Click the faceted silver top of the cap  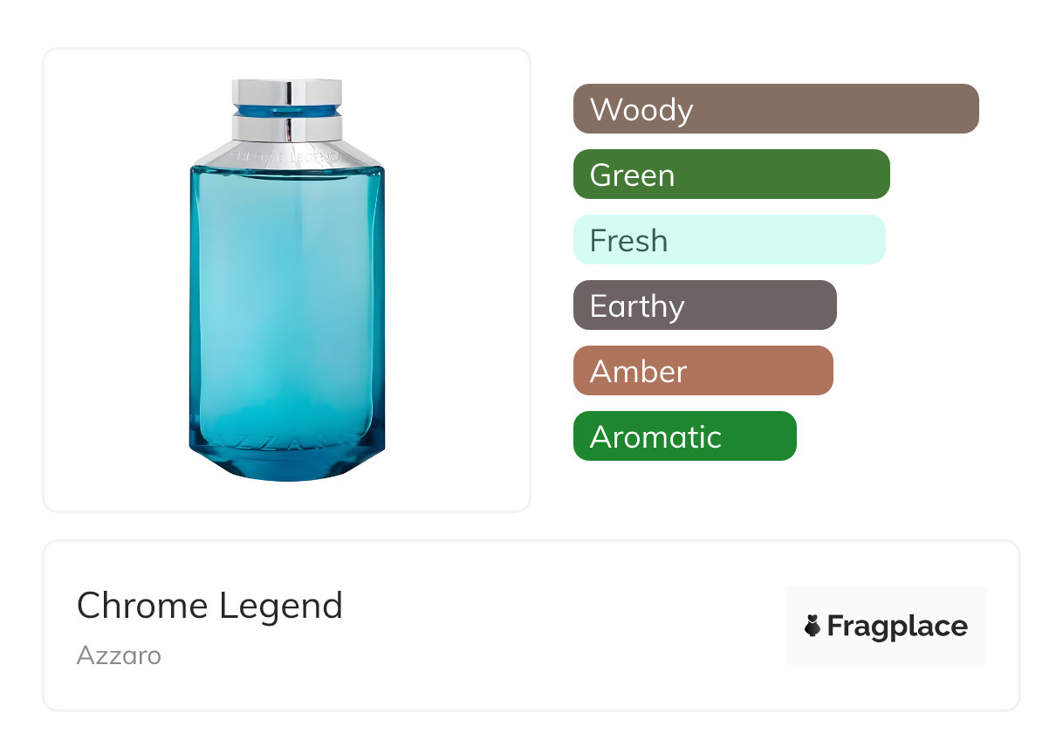pyautogui.click(x=286, y=92)
